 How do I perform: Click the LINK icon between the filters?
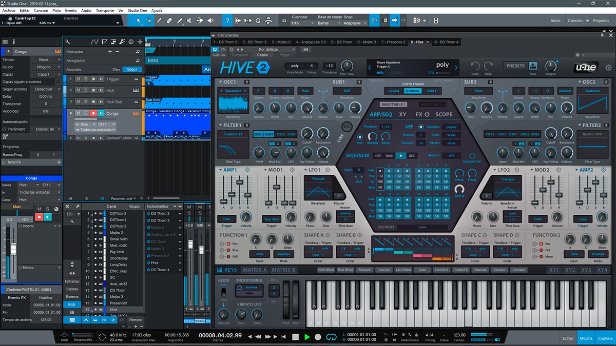point(346,126)
